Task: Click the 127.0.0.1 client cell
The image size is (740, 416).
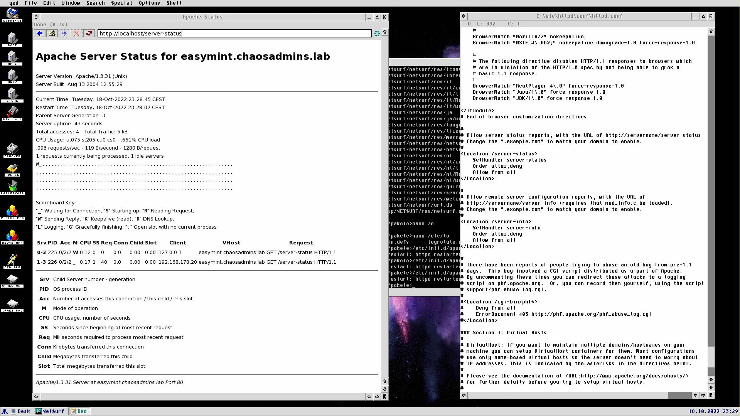Action: pos(170,253)
